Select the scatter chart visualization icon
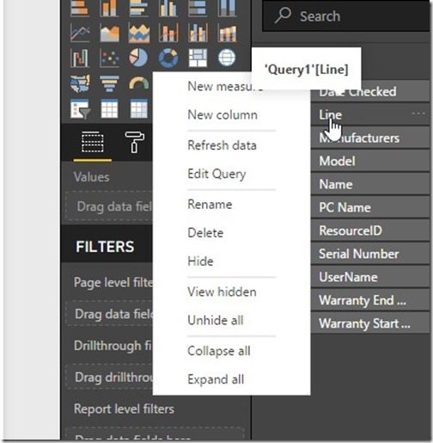 pos(109,58)
